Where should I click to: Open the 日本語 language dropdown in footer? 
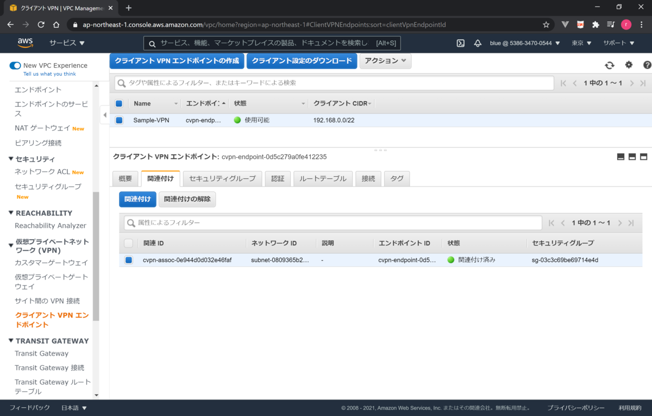coord(74,408)
